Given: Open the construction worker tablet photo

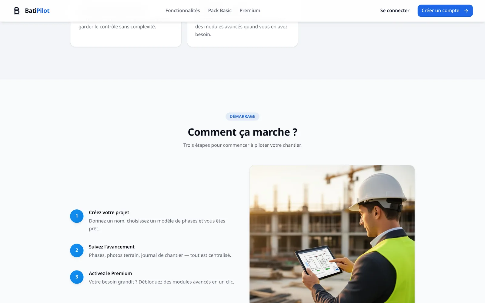Looking at the screenshot, I should (x=332, y=234).
